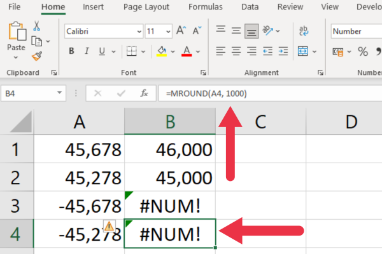Click the formula bar with MROUND formula

pyautogui.click(x=271, y=93)
